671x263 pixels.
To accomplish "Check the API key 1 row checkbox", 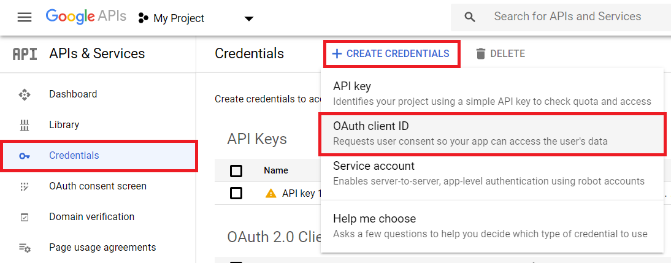I will (x=236, y=193).
